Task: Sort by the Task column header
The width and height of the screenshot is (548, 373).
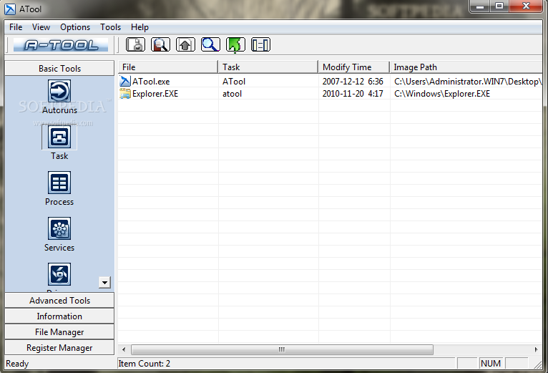Action: pyautogui.click(x=268, y=67)
